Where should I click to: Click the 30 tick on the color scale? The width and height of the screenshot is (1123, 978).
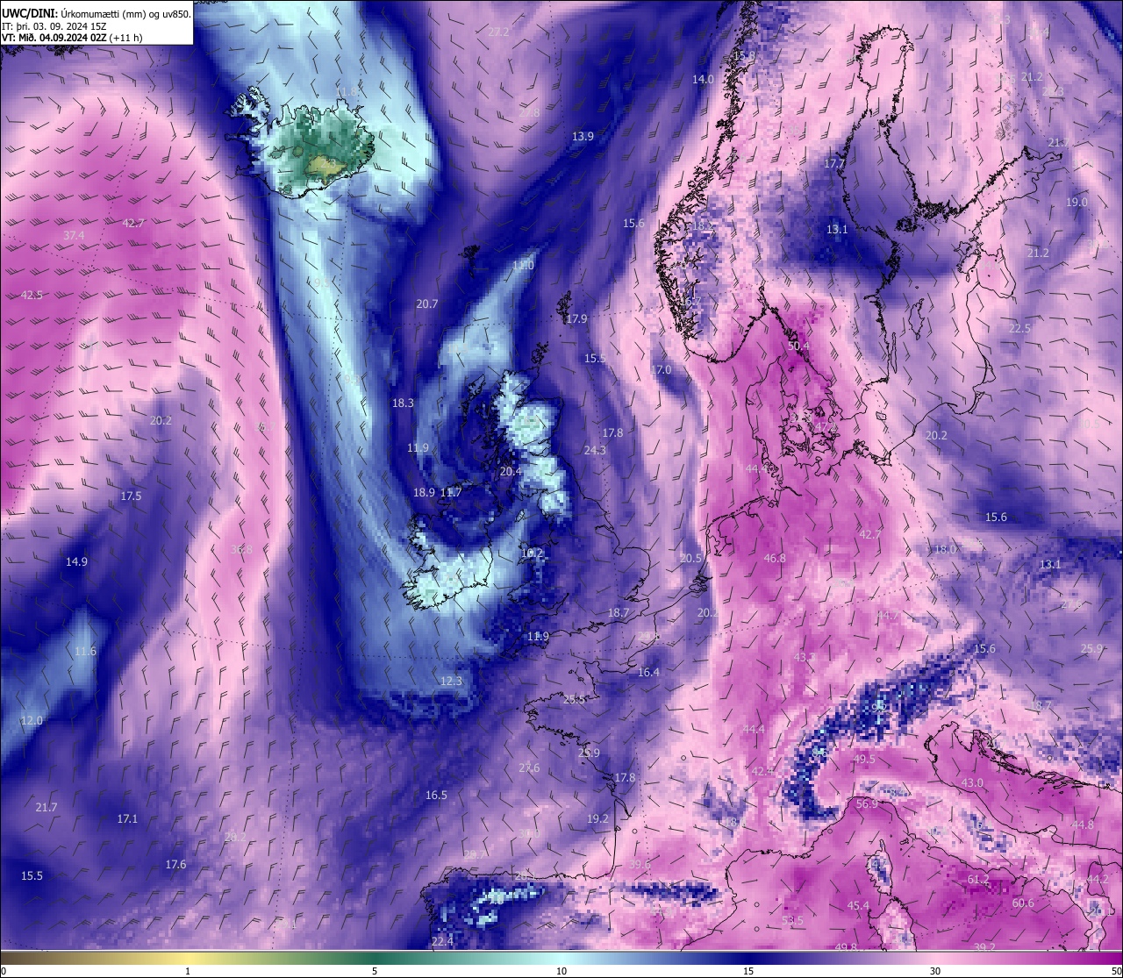click(x=935, y=971)
